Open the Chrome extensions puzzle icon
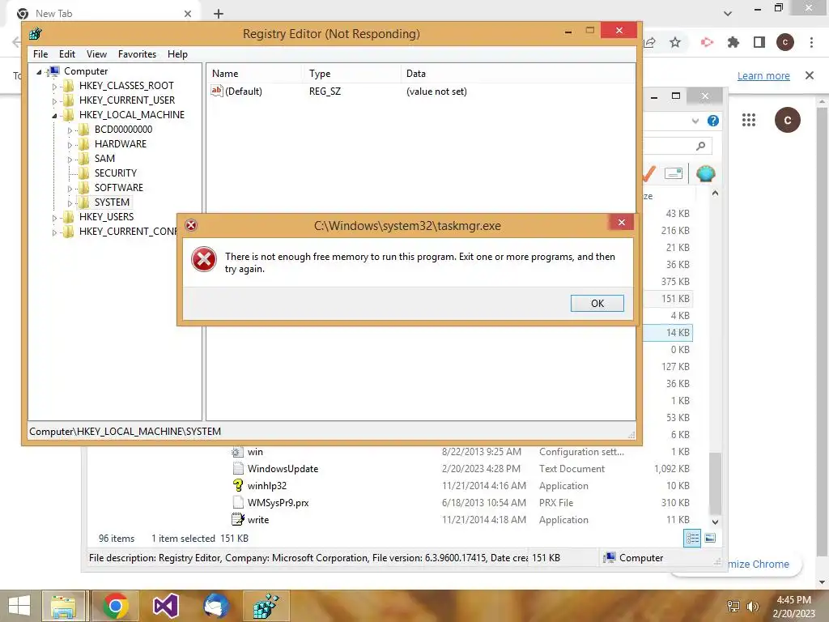Viewport: 829px width, 622px height. pyautogui.click(x=733, y=42)
